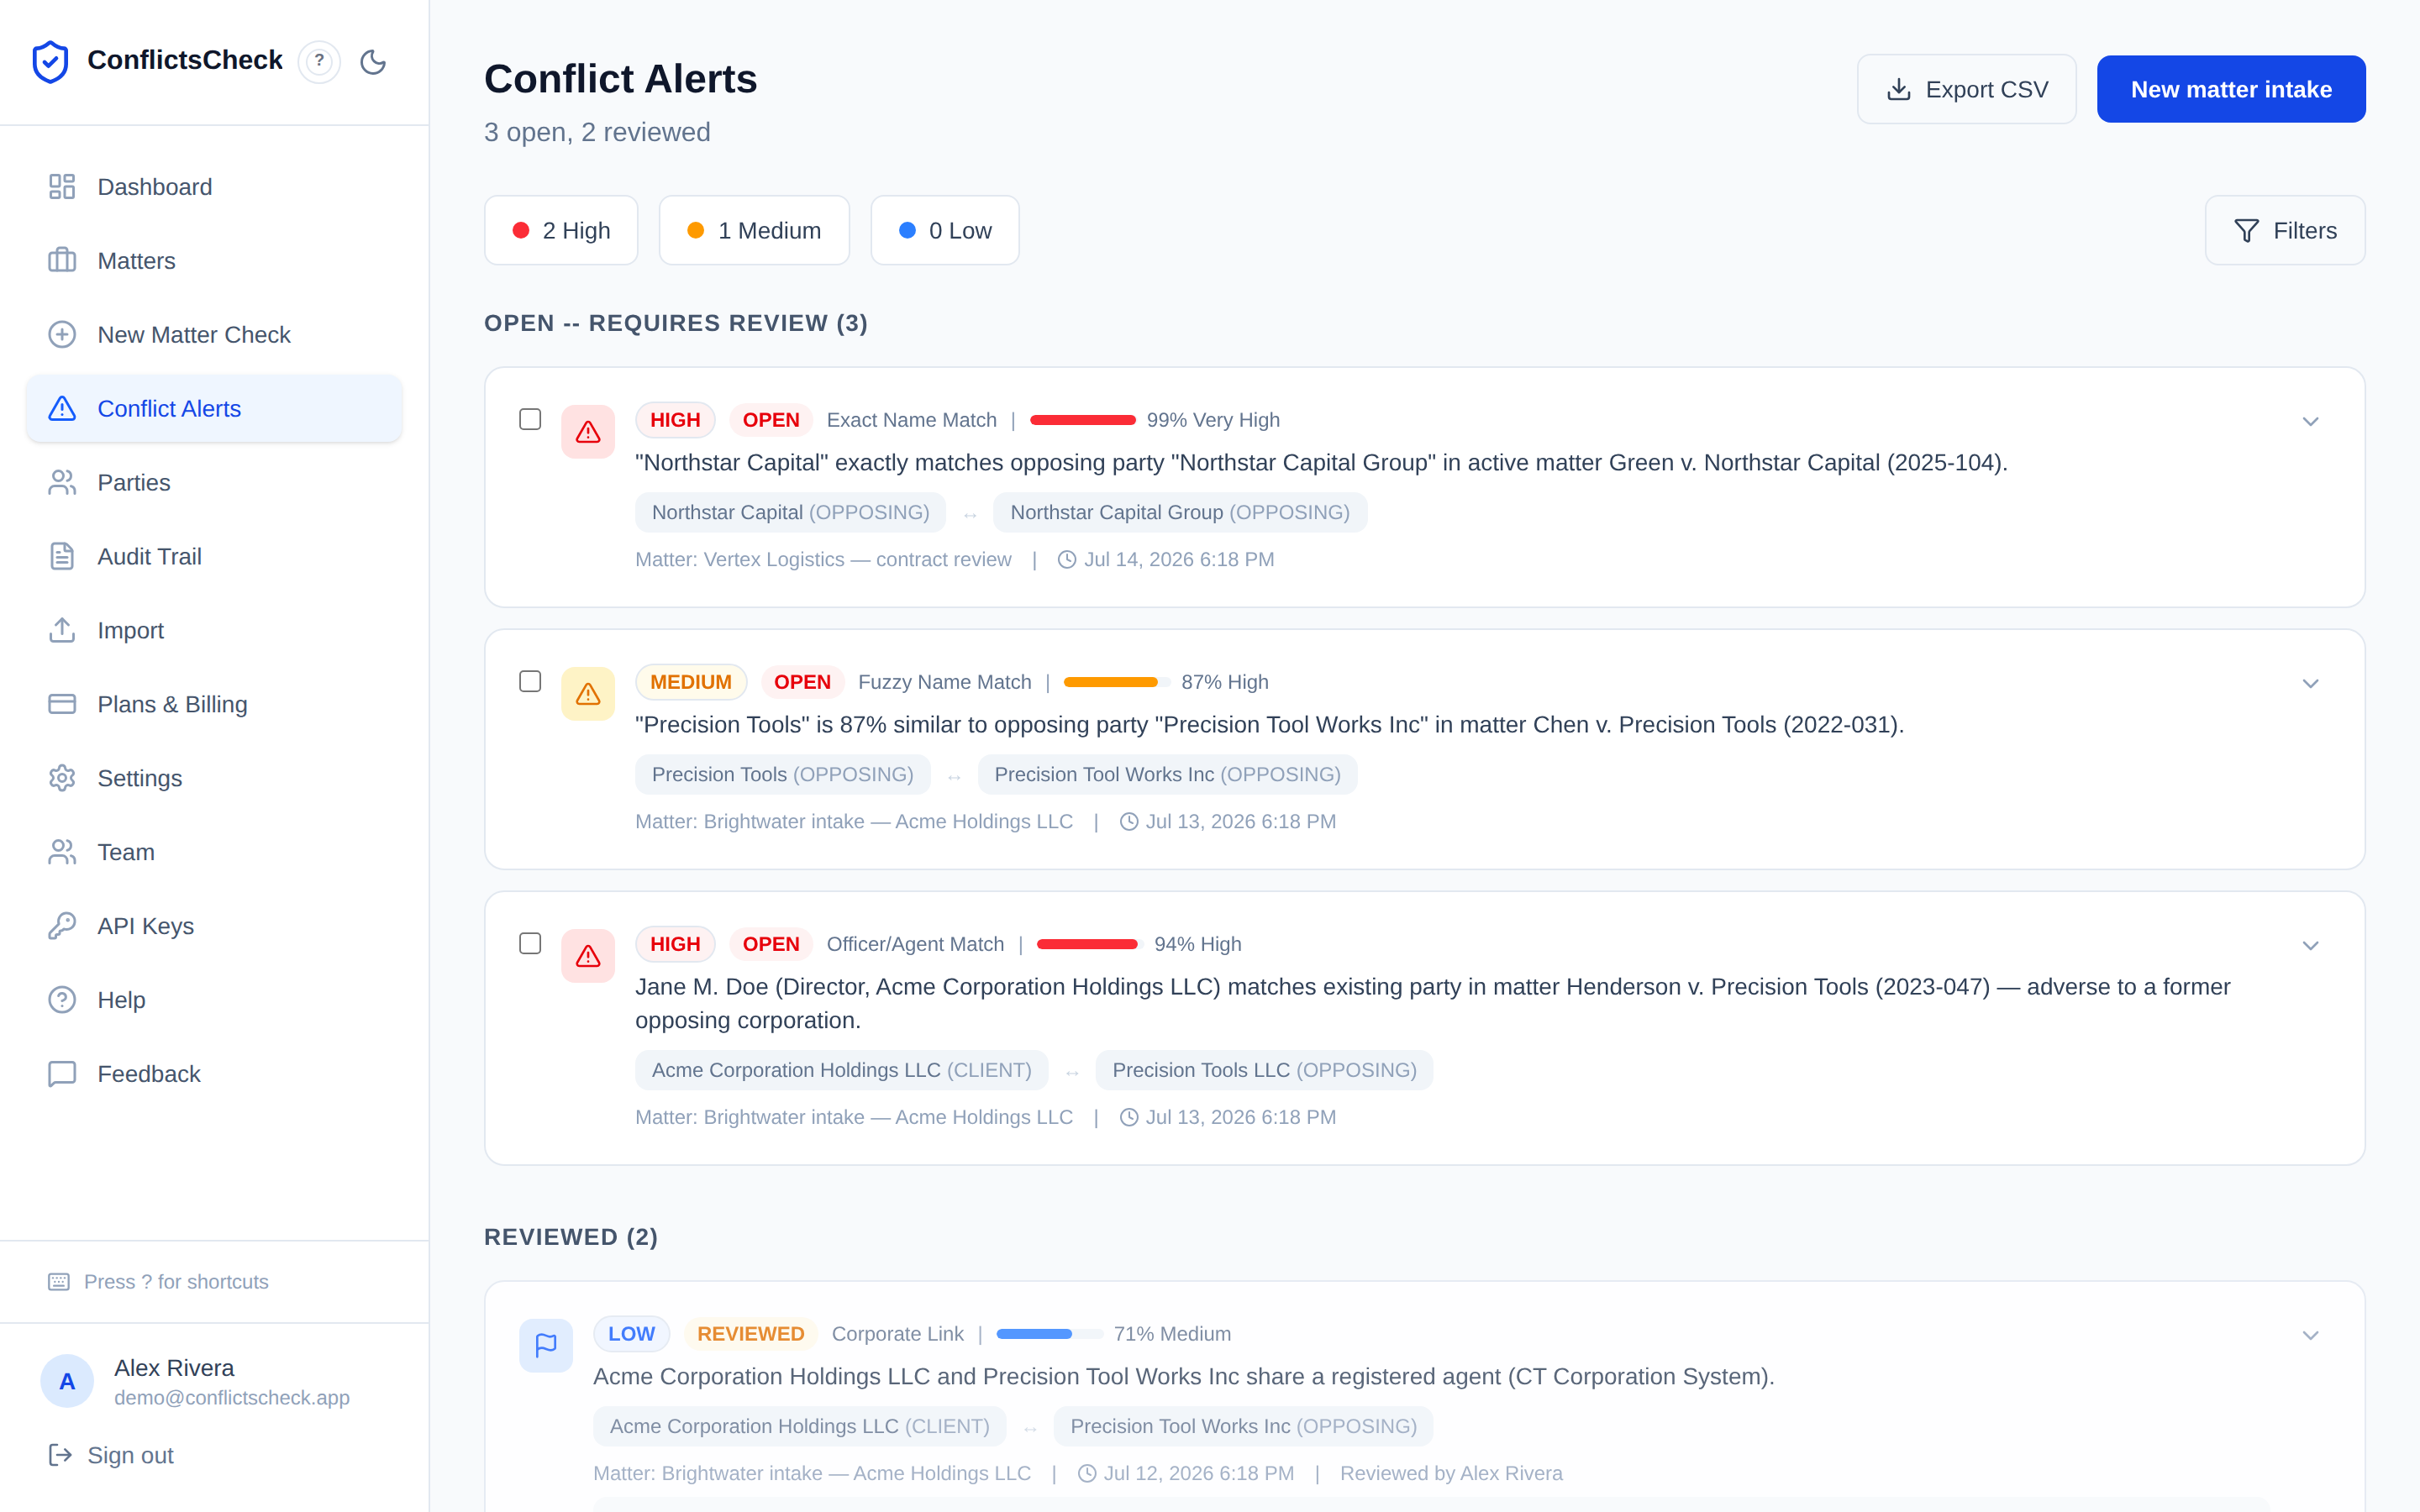Viewport: 2420px width, 1512px height.
Task: Open Plans & Billing
Action: (x=214, y=705)
